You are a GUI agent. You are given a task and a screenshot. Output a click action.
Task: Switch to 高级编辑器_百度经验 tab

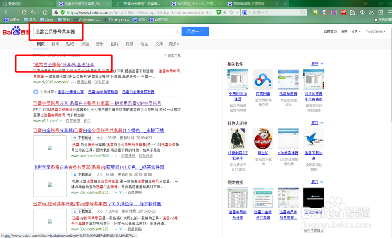point(253,4)
